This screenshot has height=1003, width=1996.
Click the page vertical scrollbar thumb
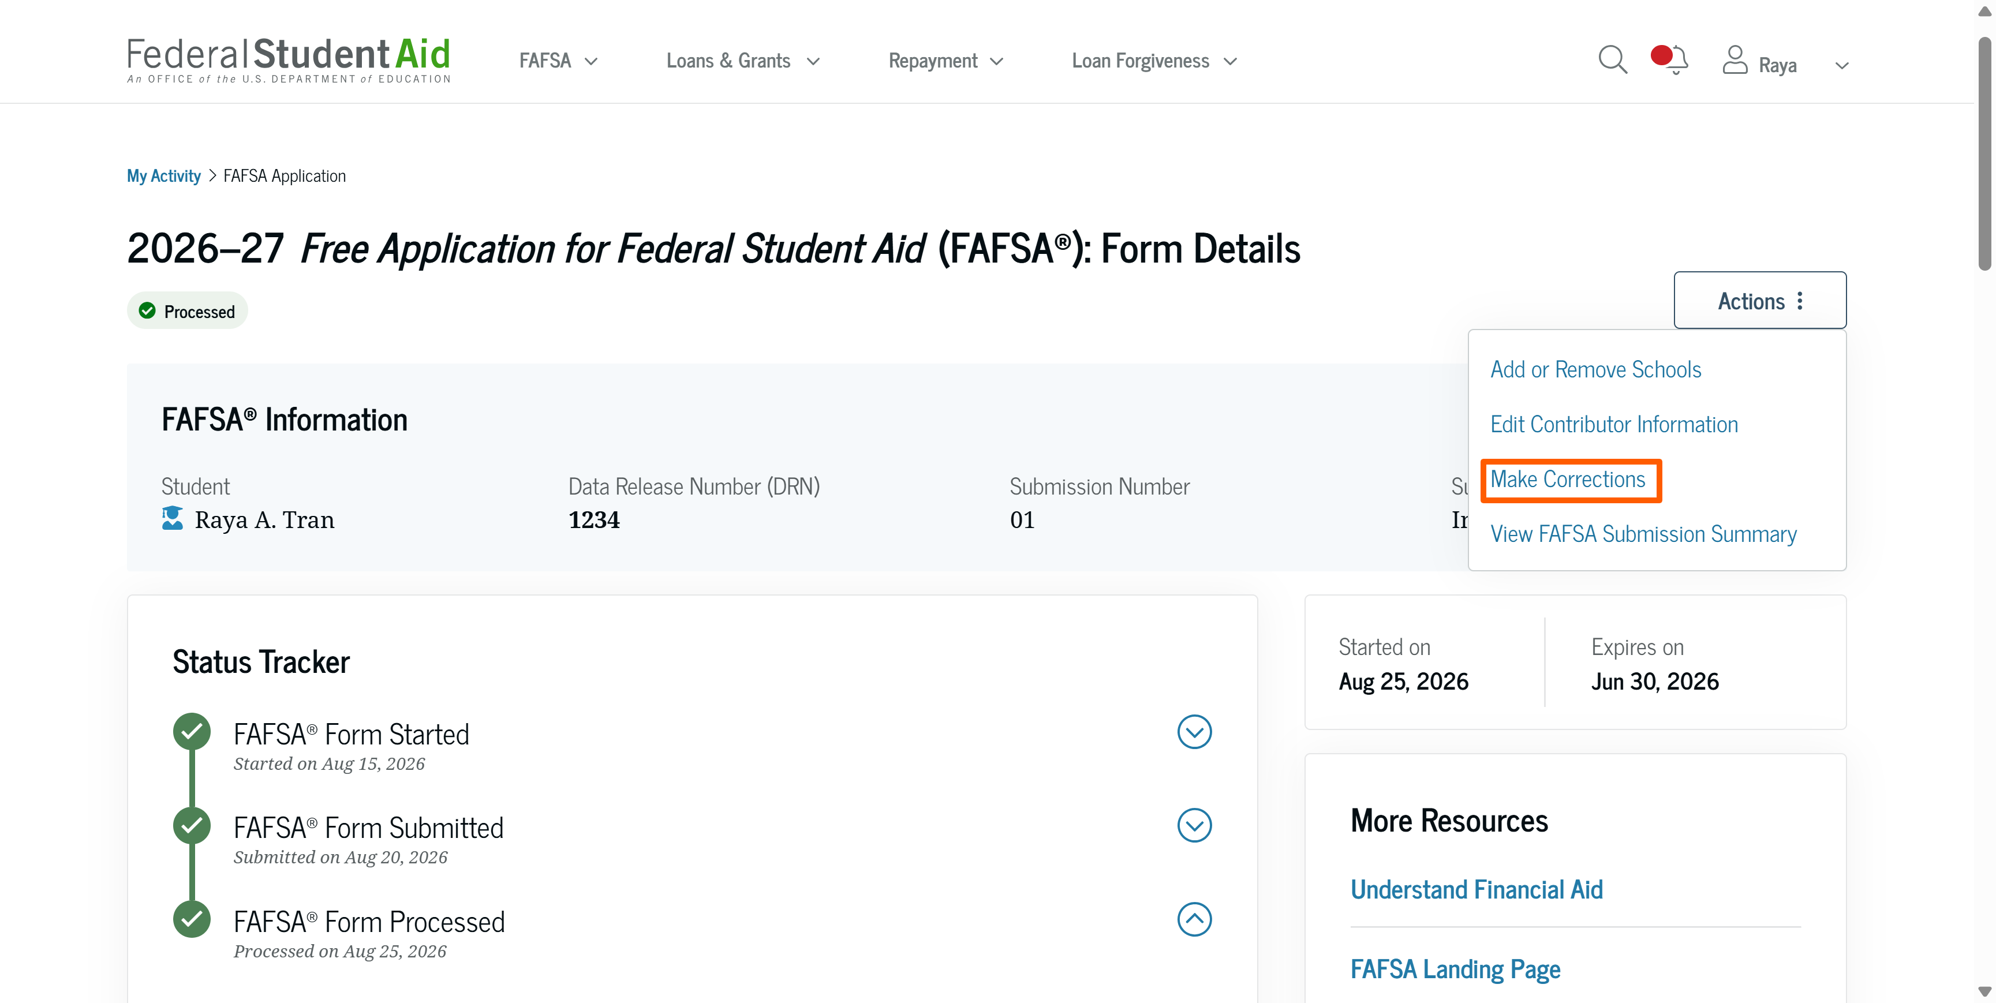tap(1984, 154)
